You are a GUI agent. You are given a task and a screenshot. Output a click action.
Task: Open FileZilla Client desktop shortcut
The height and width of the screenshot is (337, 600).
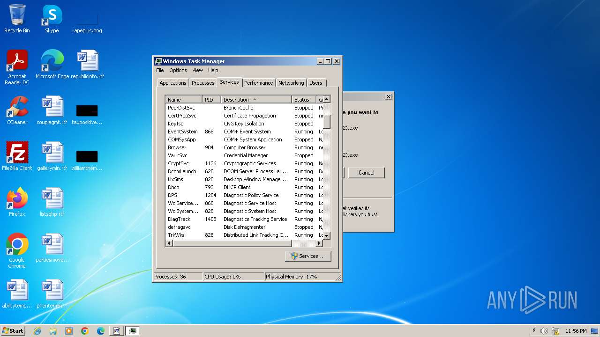tap(17, 156)
